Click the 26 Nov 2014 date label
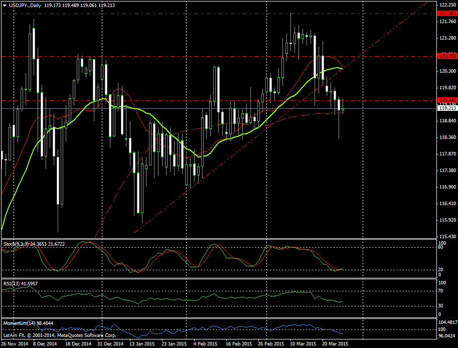Viewport: 458px width, 348px height. point(15,344)
